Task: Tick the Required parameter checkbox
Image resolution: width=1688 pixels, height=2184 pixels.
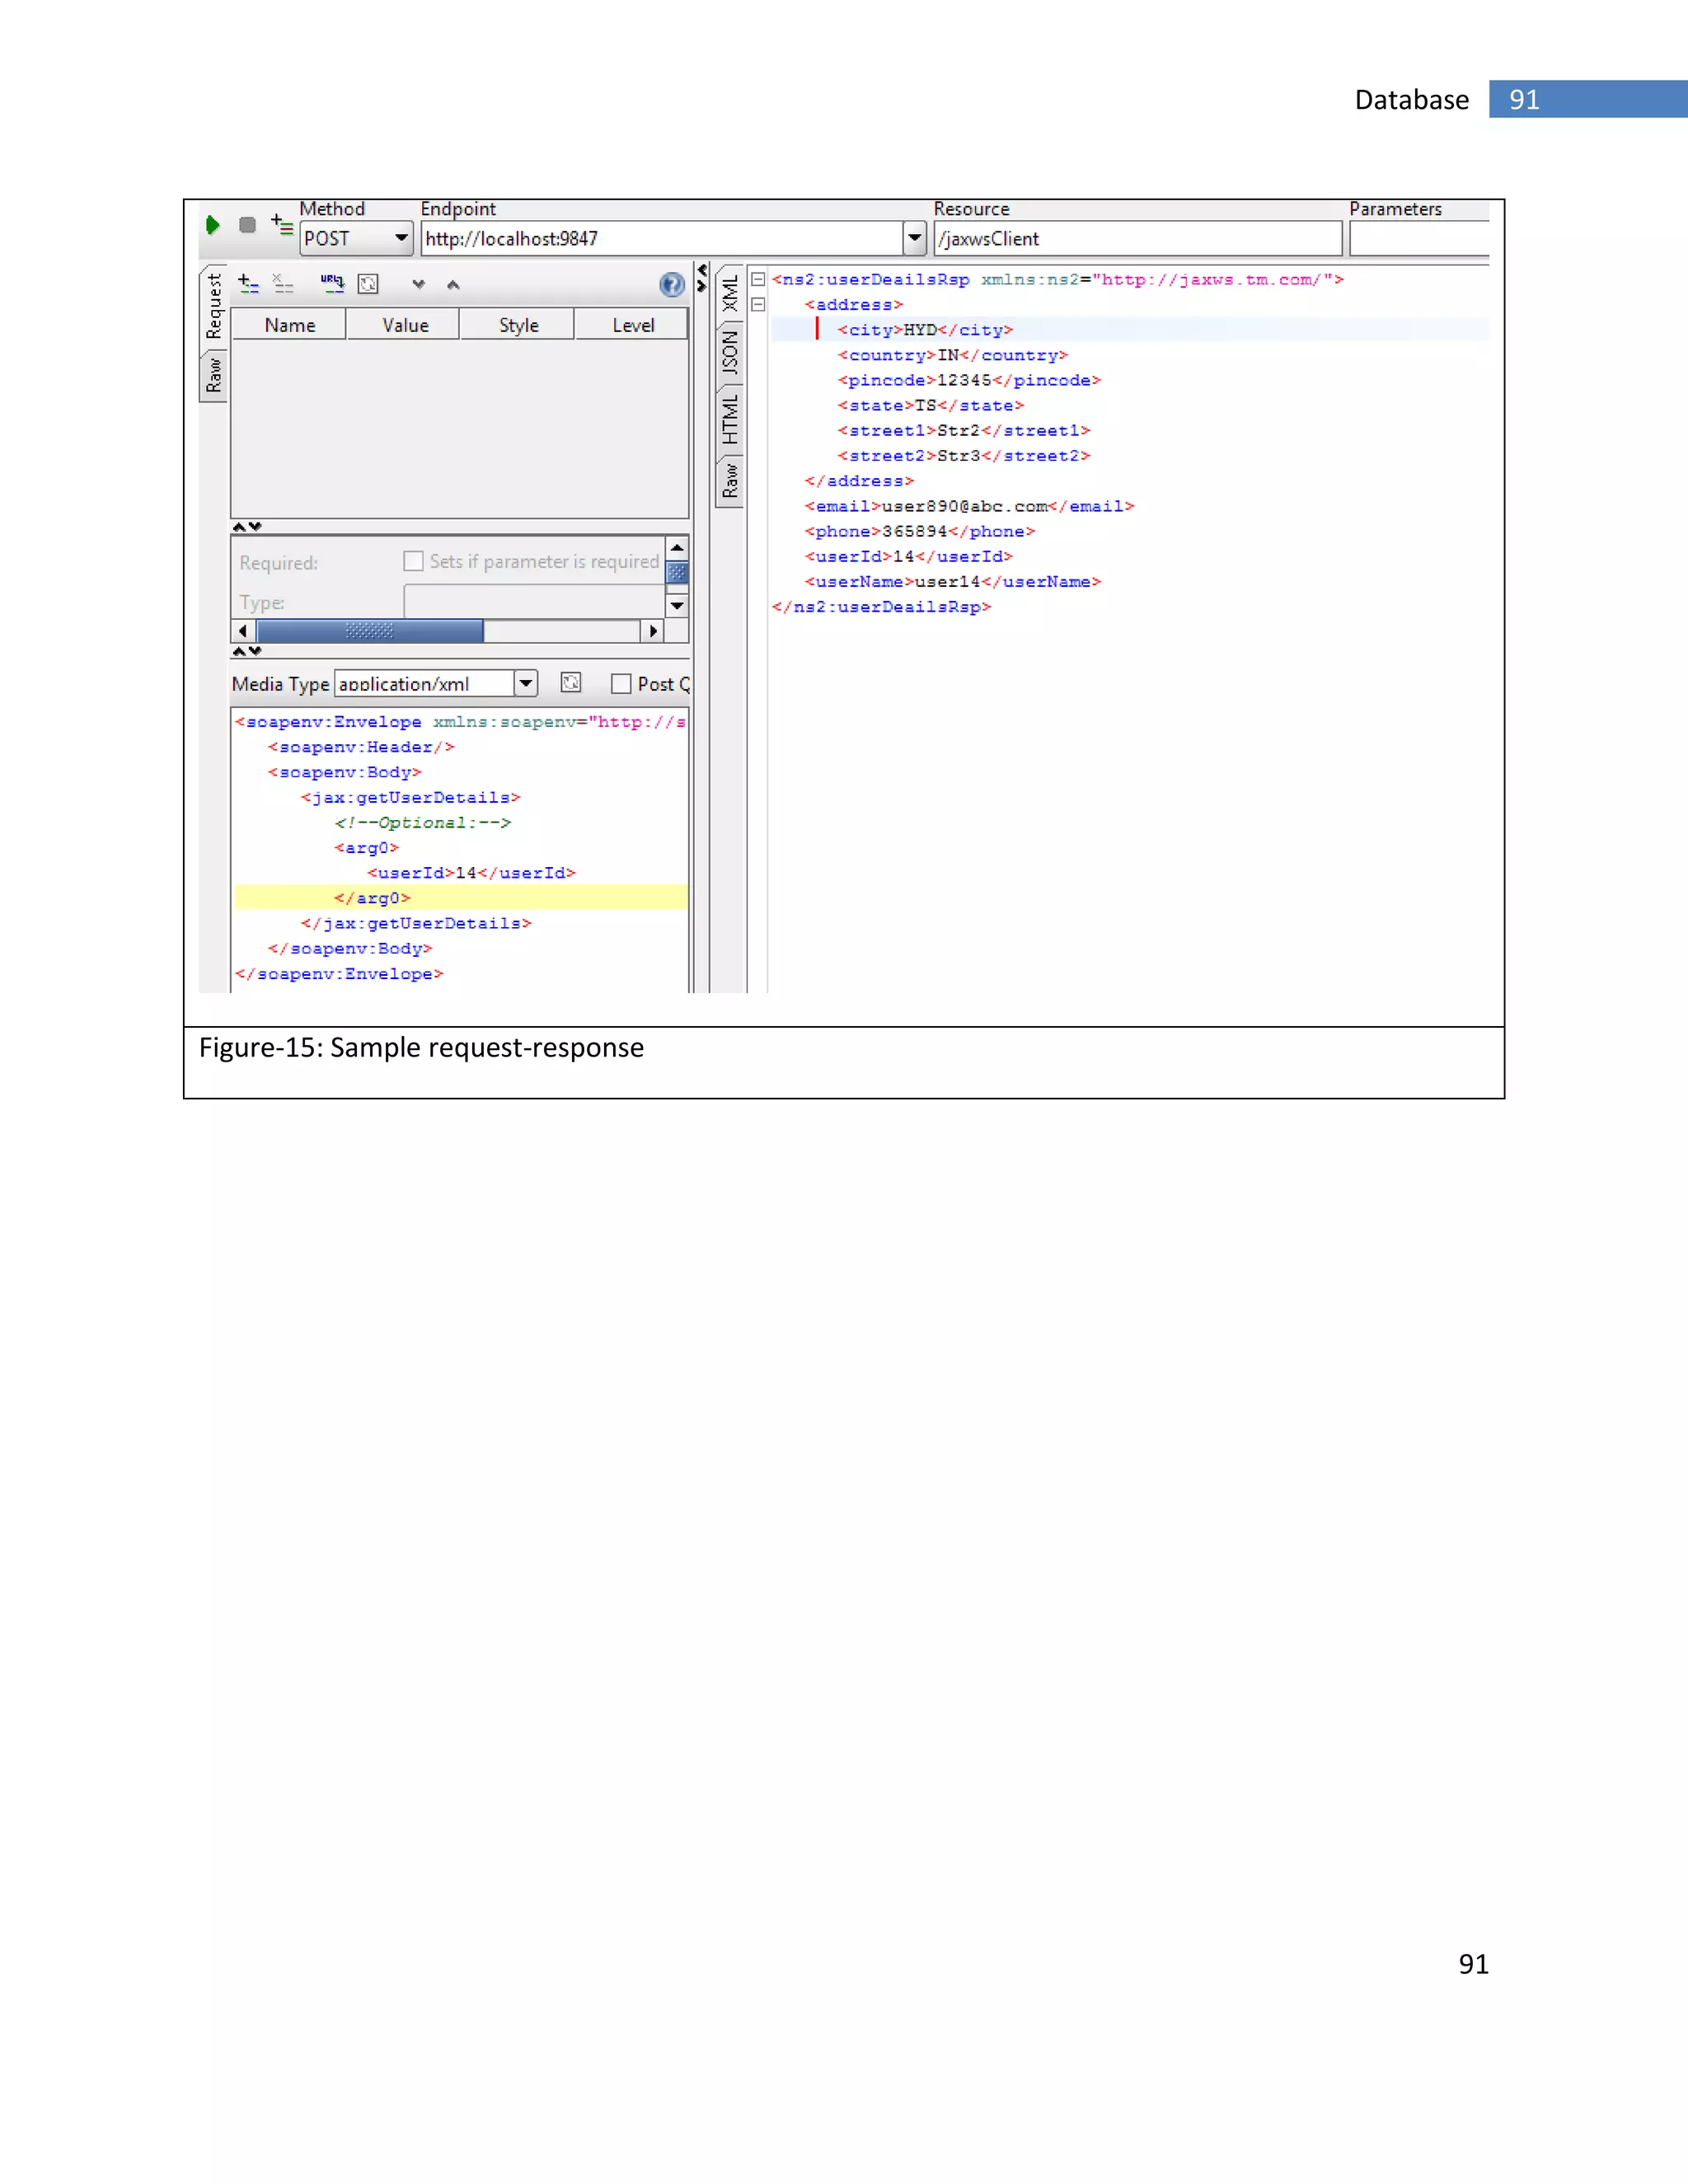Action: [x=413, y=561]
